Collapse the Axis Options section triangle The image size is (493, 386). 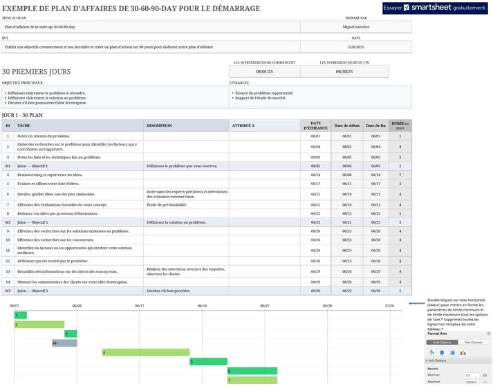[427, 360]
